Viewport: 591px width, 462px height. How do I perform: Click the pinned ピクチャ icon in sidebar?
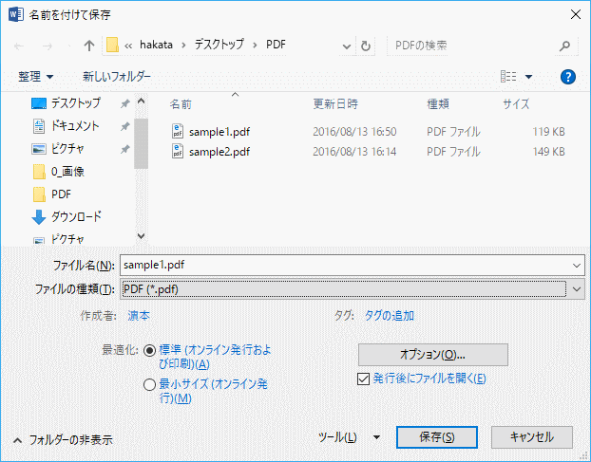point(39,149)
